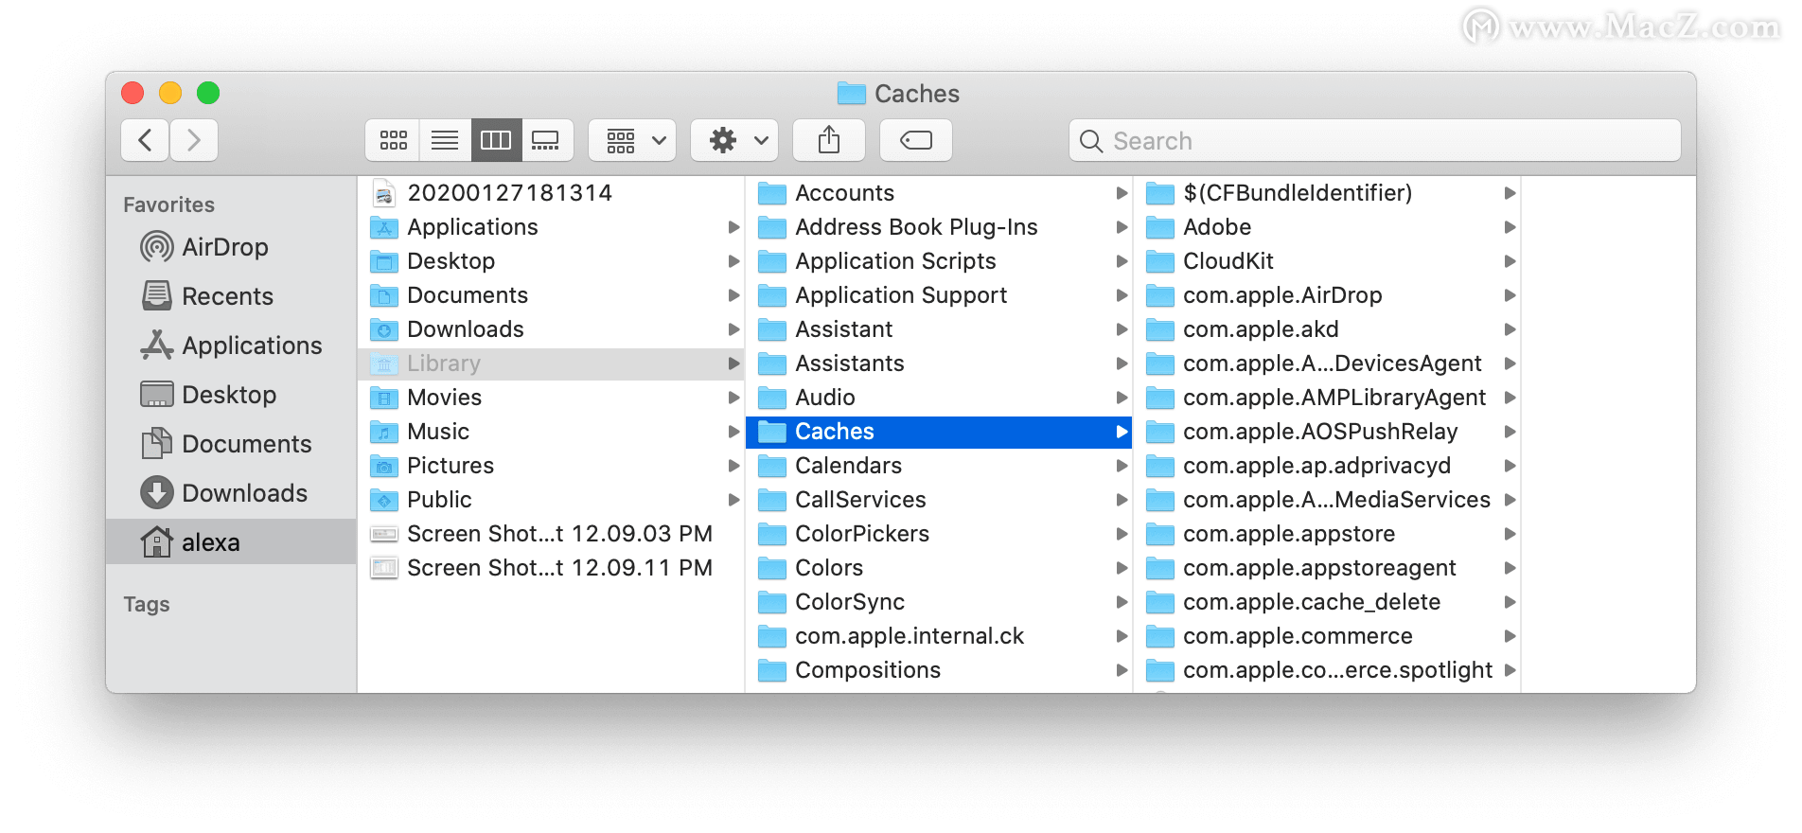Screen dimensions: 1802x833
Task: Select com.apple.ap.adprivacyd folder
Action: tap(1327, 466)
